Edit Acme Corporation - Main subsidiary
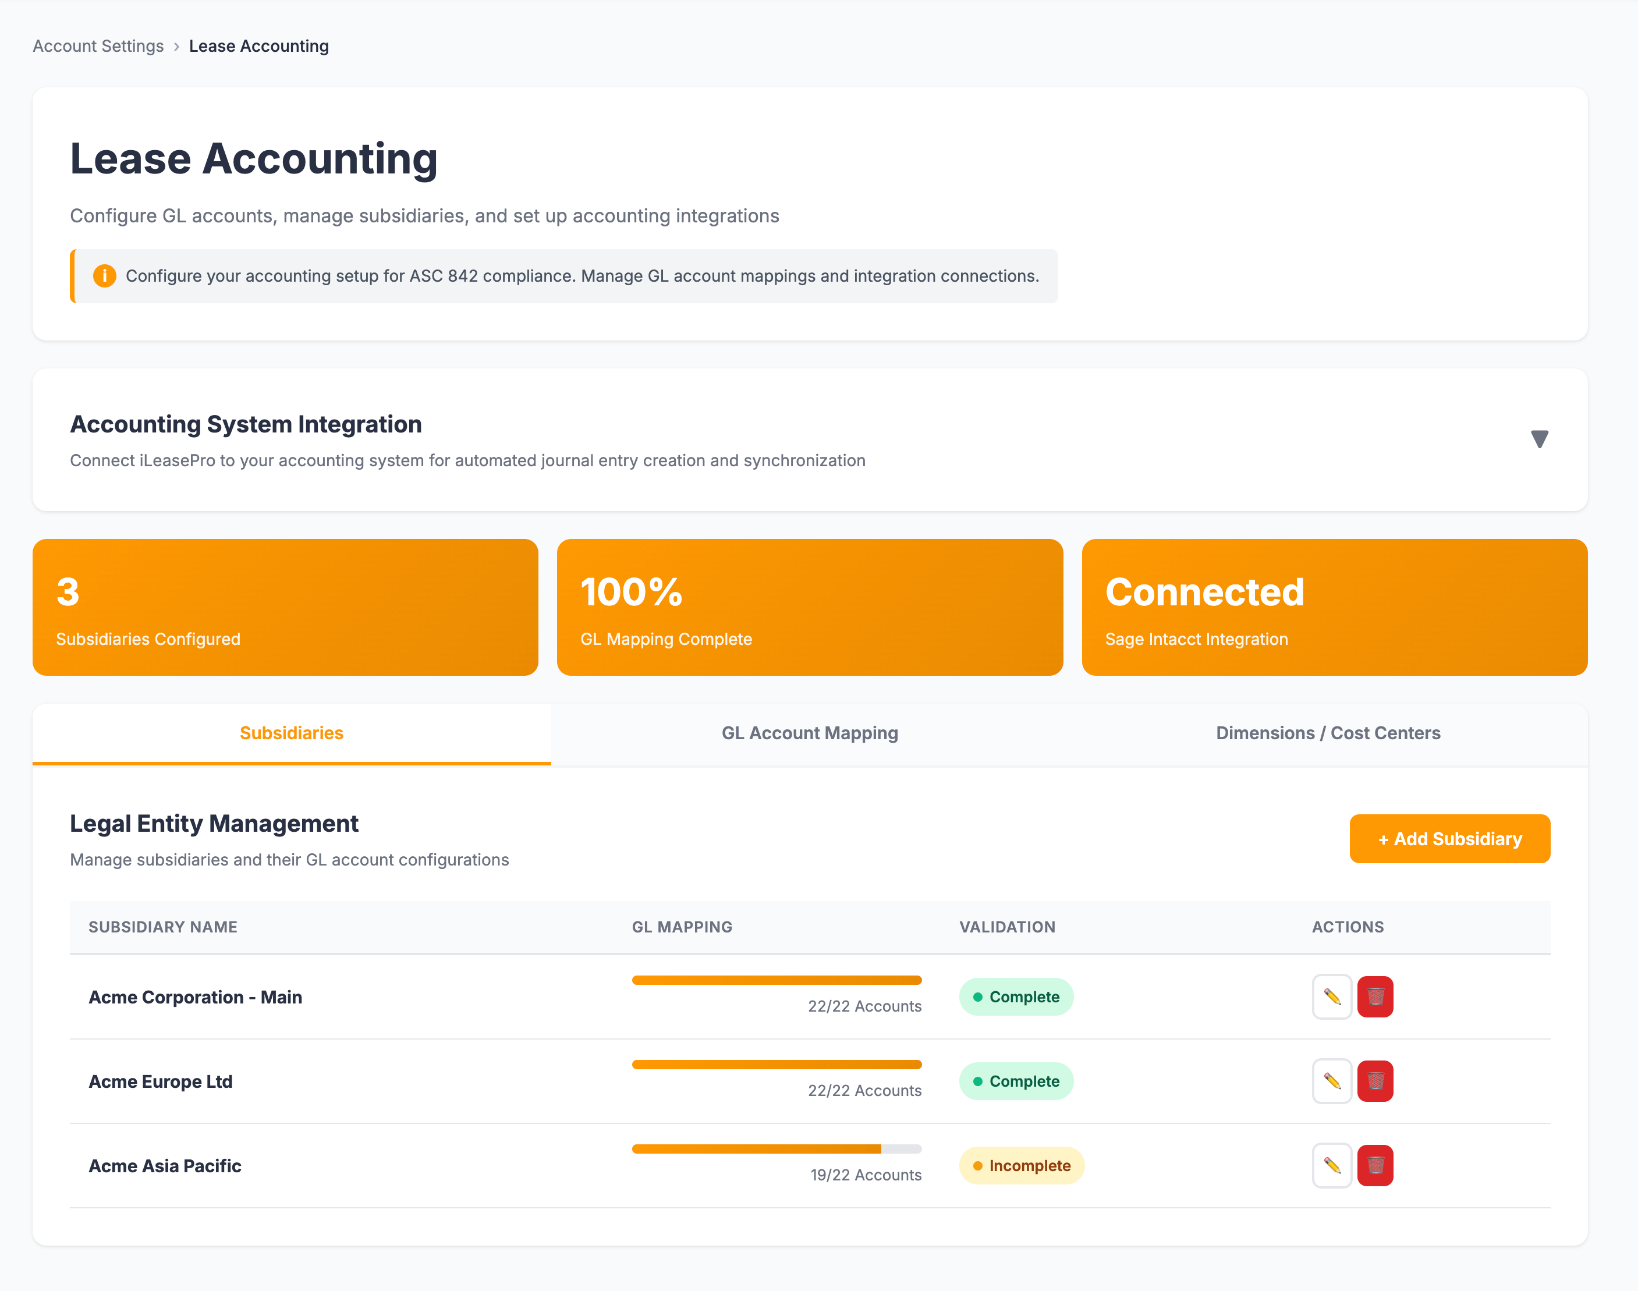The image size is (1638, 1291). tap(1331, 997)
